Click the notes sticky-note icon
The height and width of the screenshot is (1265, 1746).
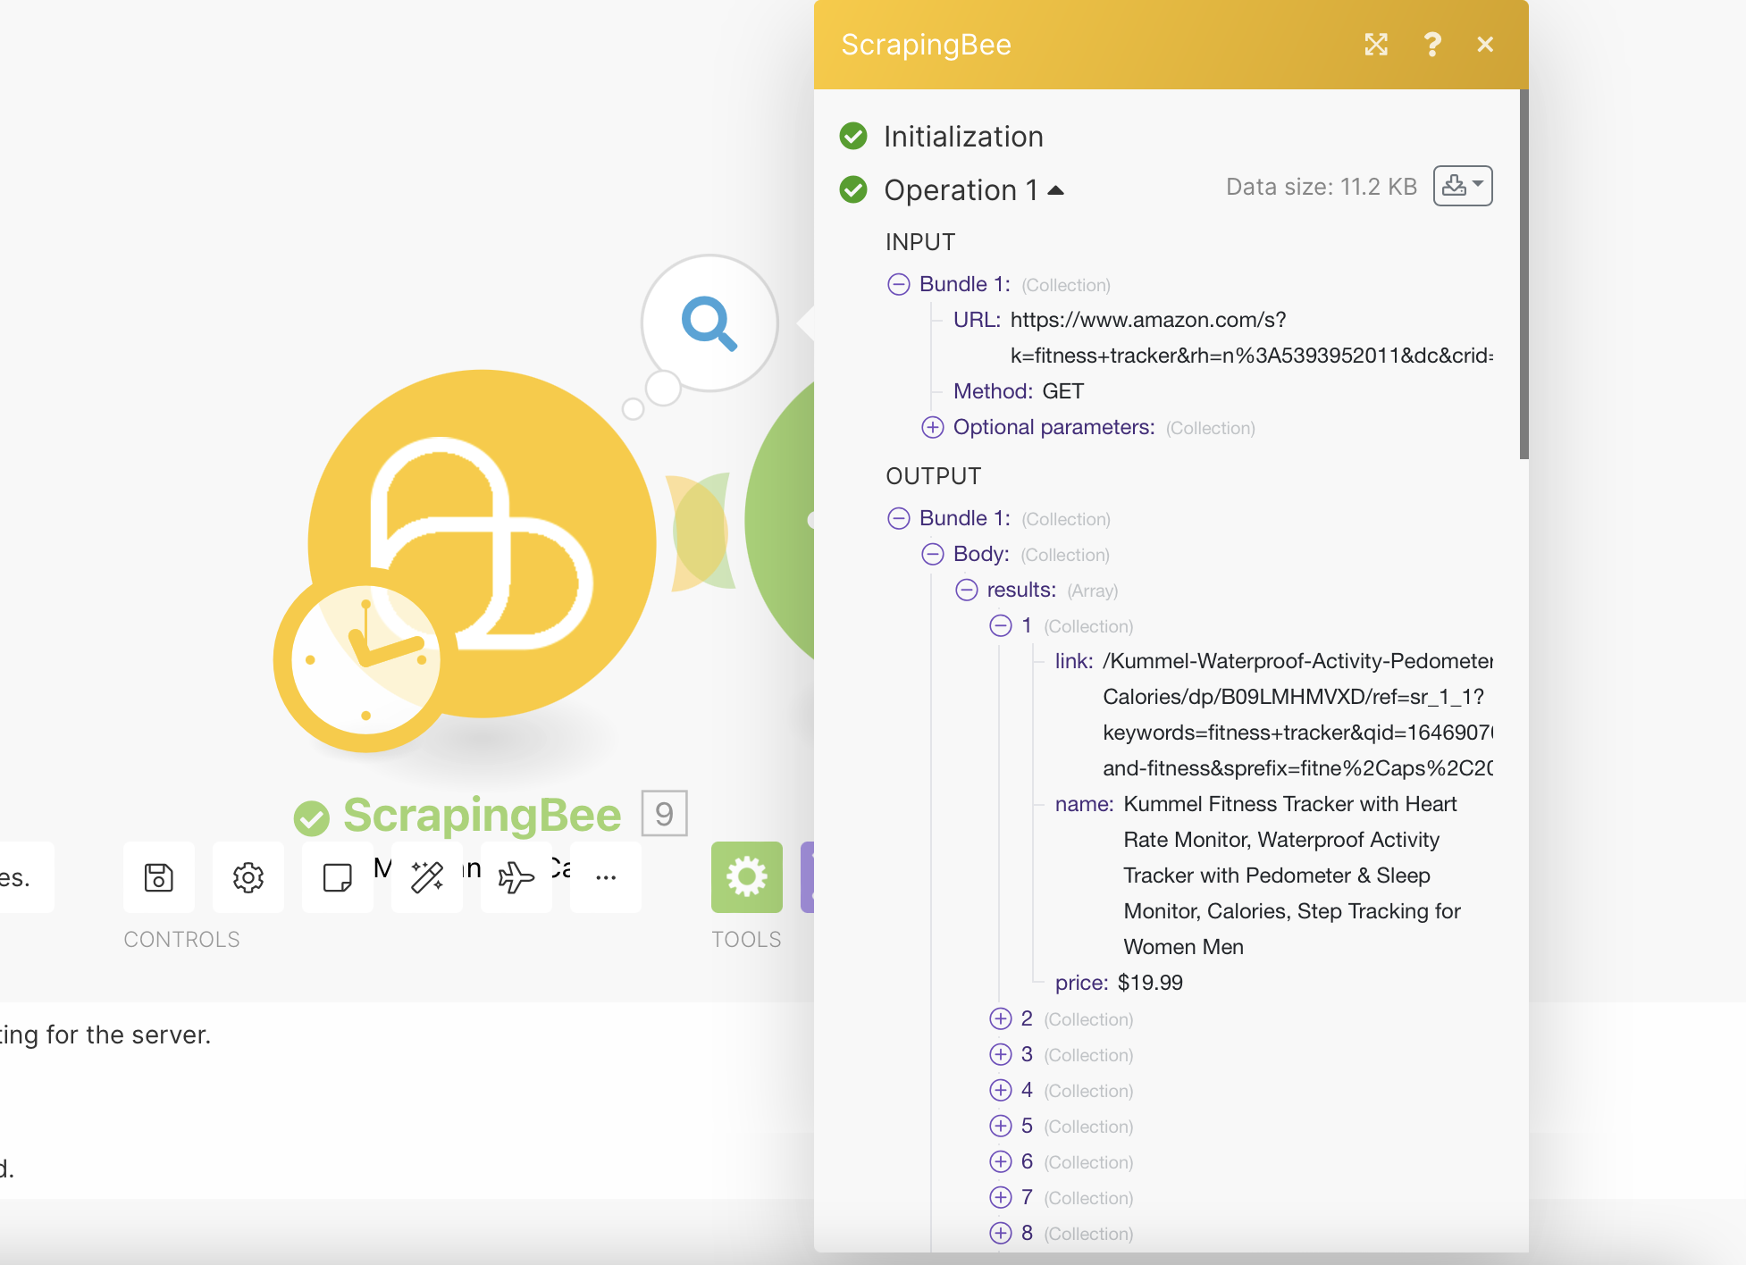337,877
